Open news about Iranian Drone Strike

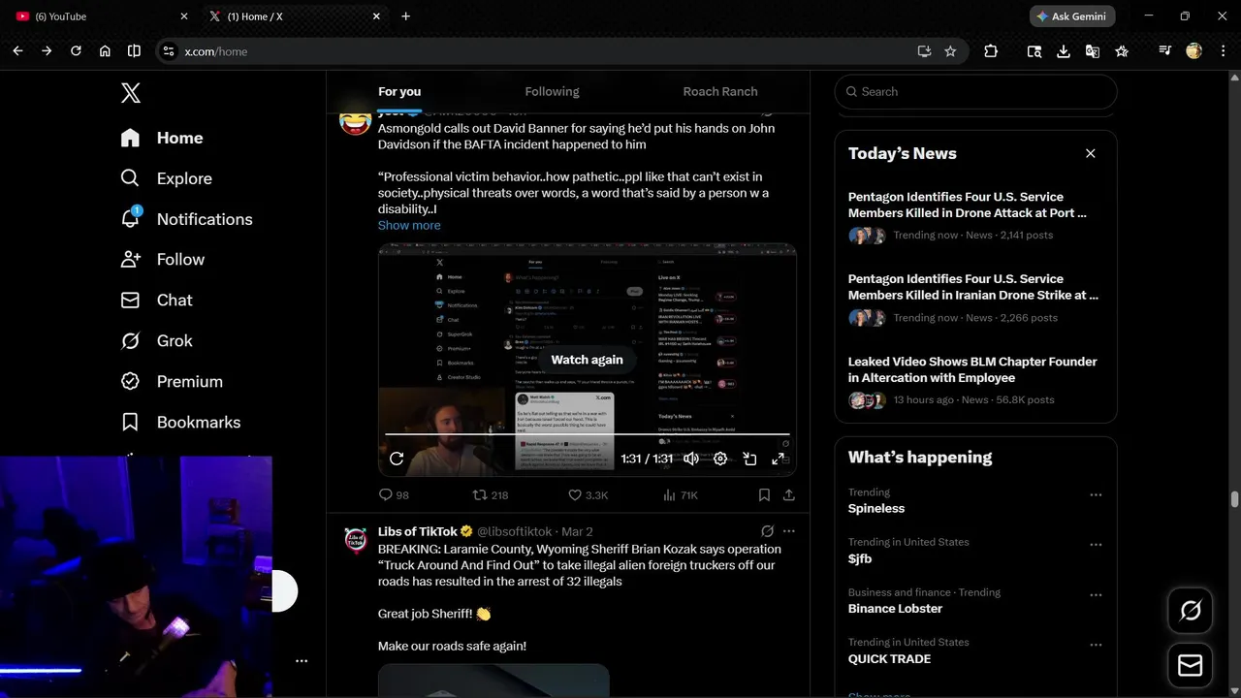[972, 287]
